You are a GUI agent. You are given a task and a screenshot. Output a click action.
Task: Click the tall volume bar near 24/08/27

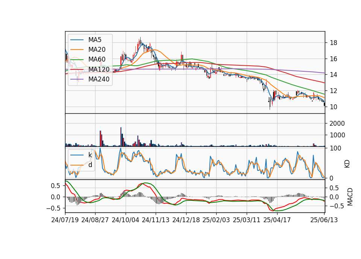pos(100,139)
